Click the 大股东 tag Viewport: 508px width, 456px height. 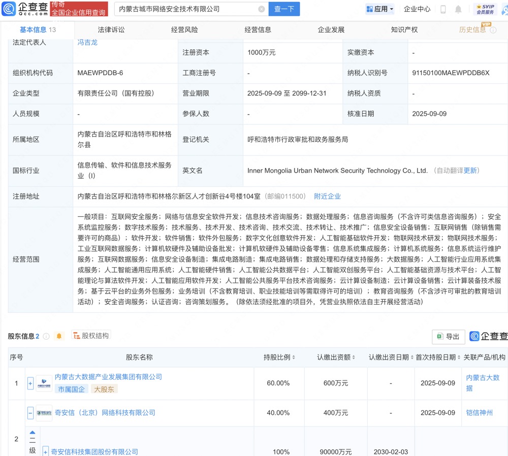[x=104, y=389]
